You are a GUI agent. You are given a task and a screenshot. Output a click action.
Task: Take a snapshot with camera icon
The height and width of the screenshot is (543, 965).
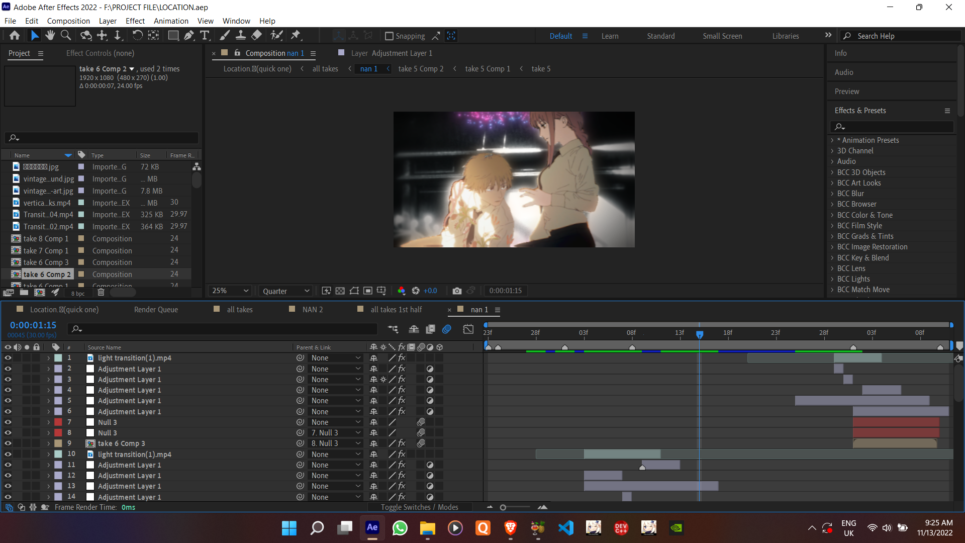point(456,291)
